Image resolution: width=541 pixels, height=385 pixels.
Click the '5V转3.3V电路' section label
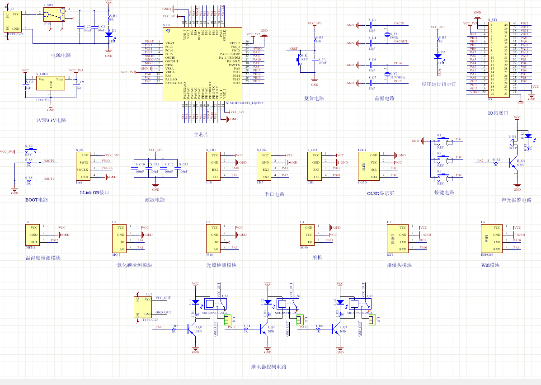pos(51,120)
